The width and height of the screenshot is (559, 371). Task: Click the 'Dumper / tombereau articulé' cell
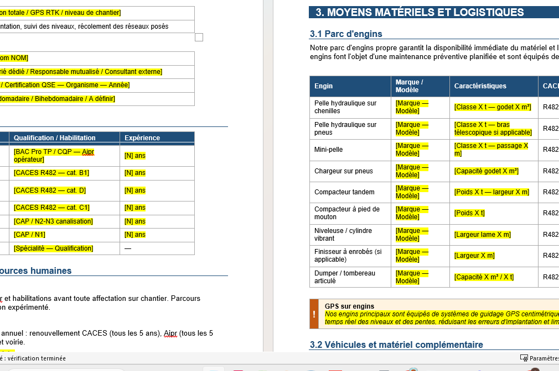[350, 277]
